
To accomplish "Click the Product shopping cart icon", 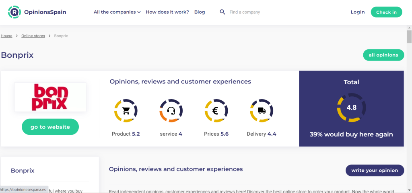I will click(x=126, y=110).
